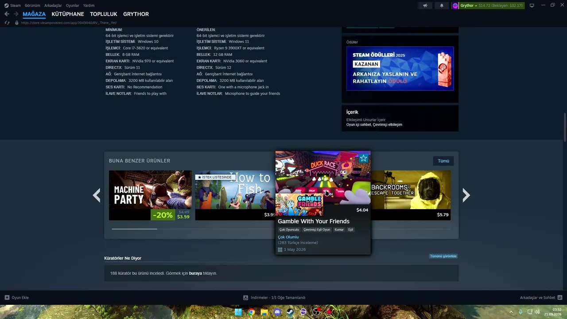Click the Çok Olumlu review summary

click(x=288, y=237)
